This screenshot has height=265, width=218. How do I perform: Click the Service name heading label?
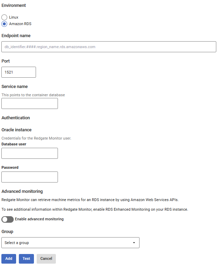tap(15, 87)
